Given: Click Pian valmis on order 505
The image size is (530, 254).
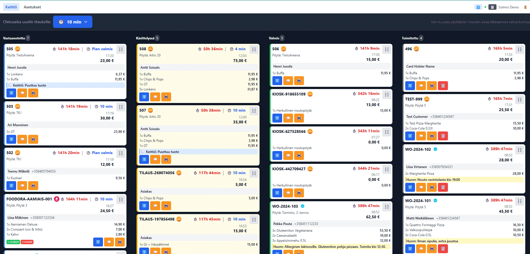Looking at the screenshot, I should coord(100,49).
